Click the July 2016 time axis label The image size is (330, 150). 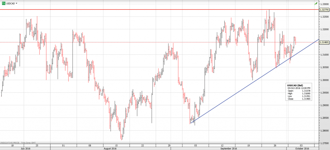point(25,148)
